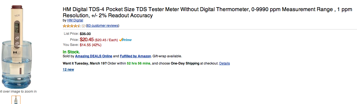Click the In Stock status text
The image size is (357, 104).
pyautogui.click(x=71, y=52)
